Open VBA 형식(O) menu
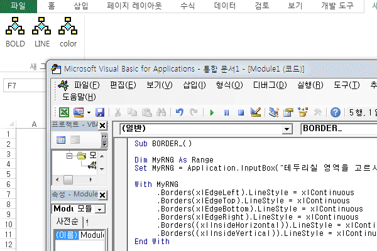 pos(229,85)
